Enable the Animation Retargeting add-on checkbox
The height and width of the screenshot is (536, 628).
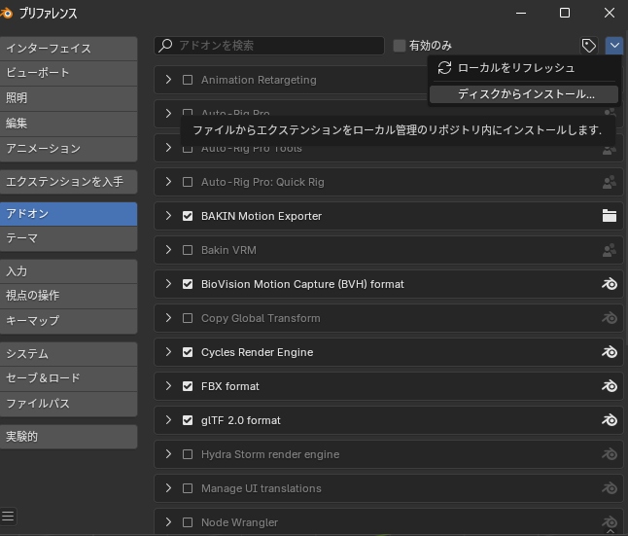pos(188,80)
